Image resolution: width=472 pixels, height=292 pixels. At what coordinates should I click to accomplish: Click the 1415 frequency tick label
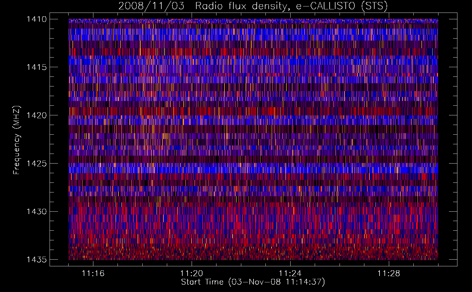pyautogui.click(x=36, y=67)
